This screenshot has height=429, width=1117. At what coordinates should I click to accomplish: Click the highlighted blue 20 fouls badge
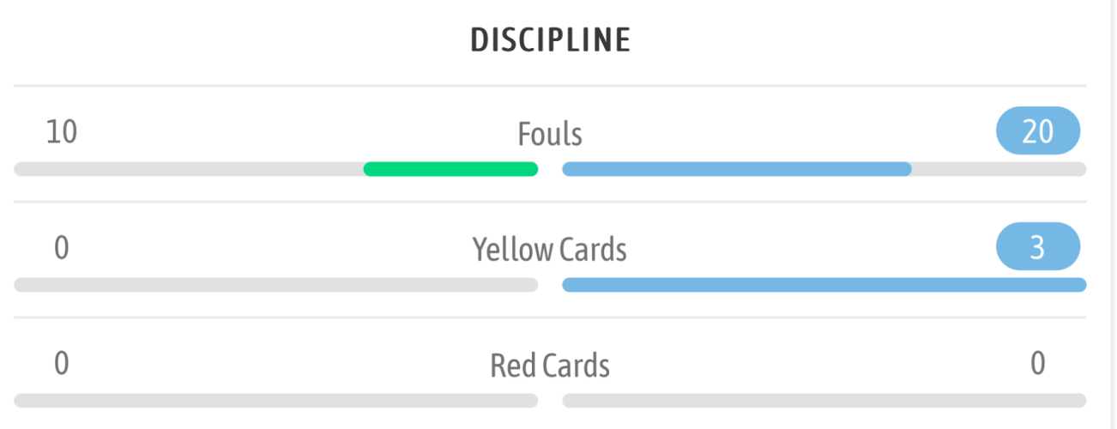coord(1037,131)
